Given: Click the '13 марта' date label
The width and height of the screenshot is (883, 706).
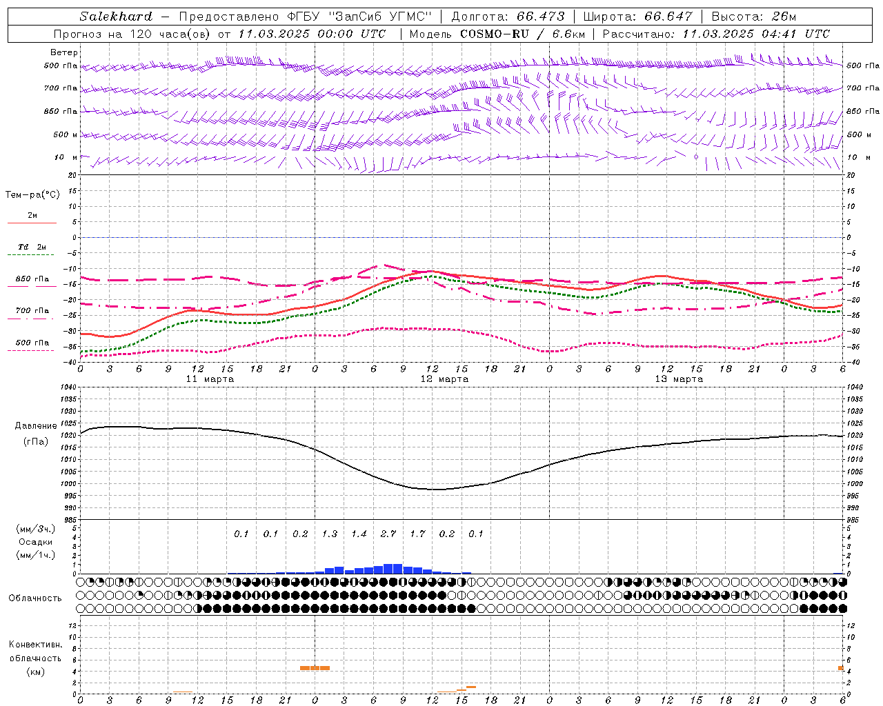Looking at the screenshot, I should click(679, 379).
